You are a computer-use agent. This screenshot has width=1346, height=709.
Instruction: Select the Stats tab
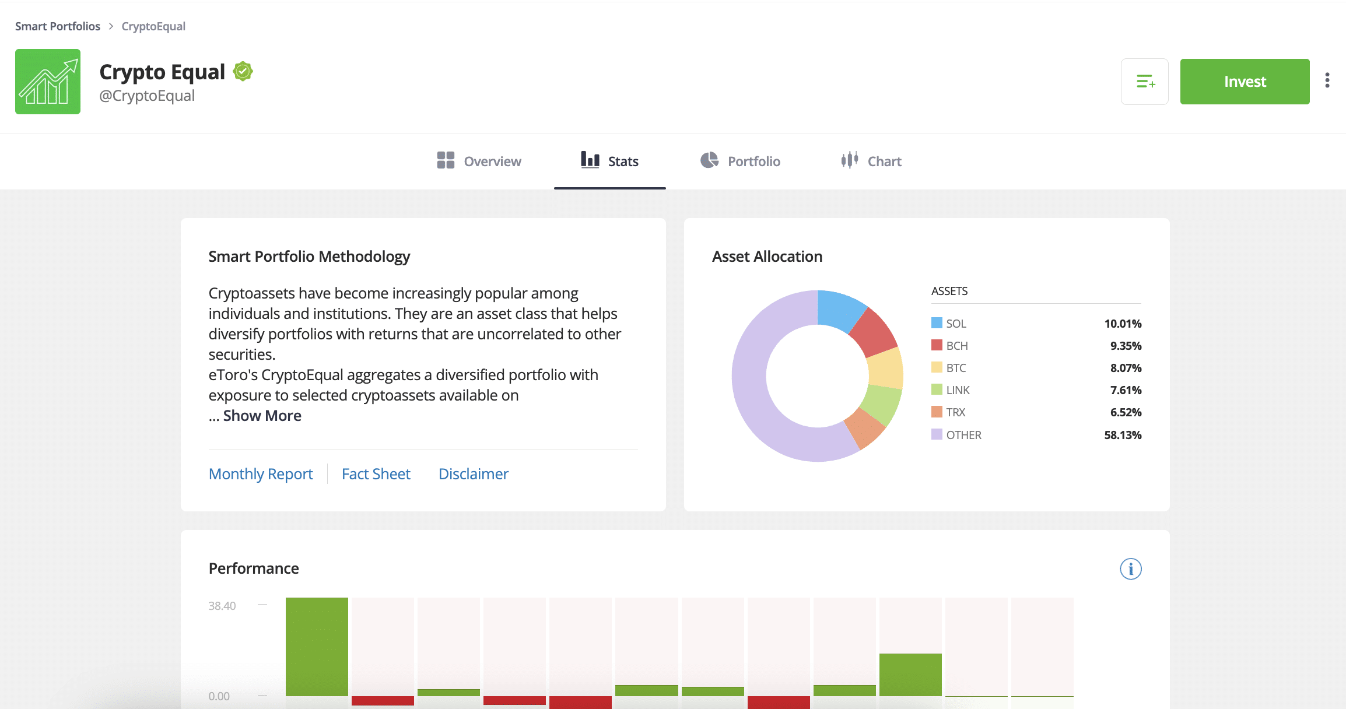(x=609, y=162)
